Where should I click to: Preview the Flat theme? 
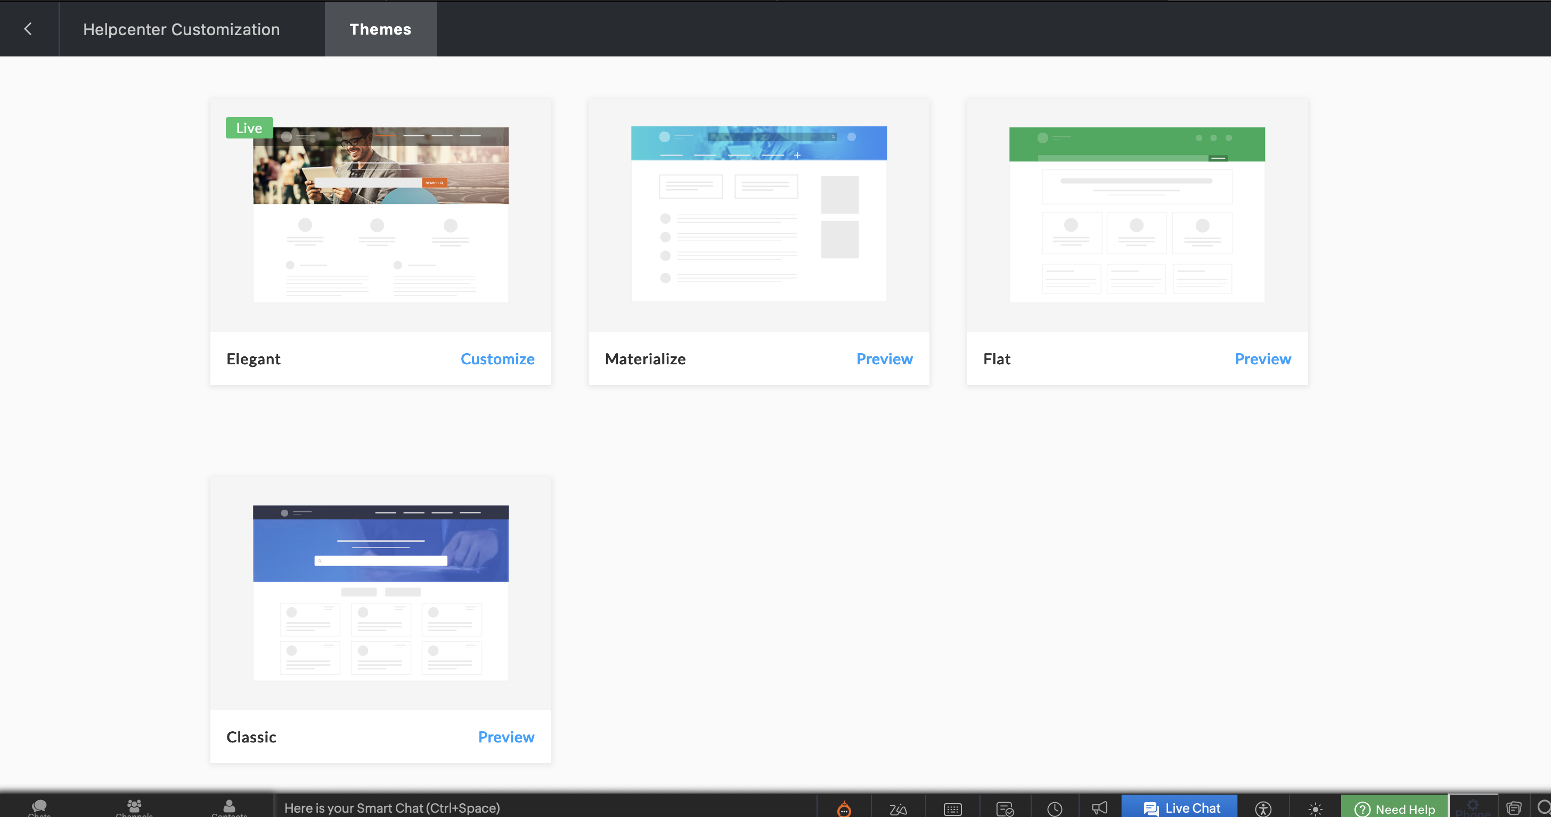1263,359
